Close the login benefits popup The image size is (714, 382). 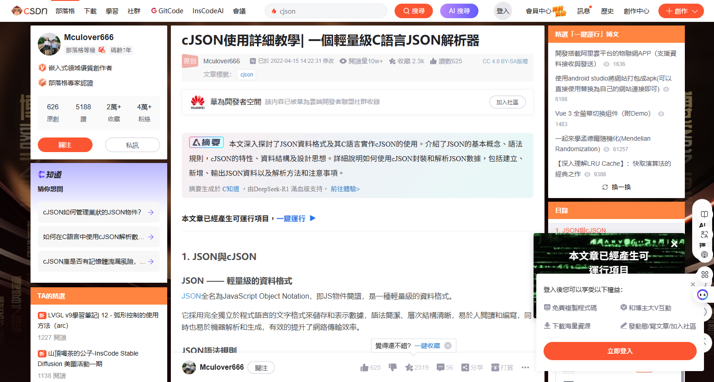click(693, 285)
